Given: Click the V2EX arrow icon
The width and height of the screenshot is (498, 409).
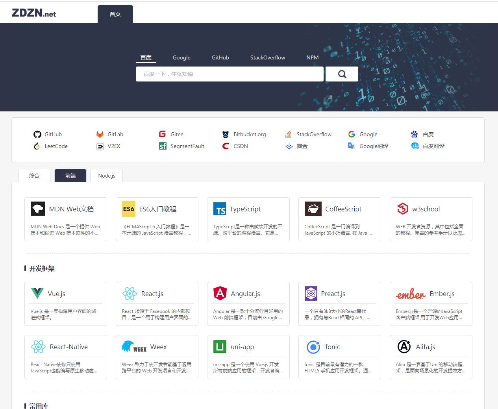Looking at the screenshot, I should click(100, 146).
